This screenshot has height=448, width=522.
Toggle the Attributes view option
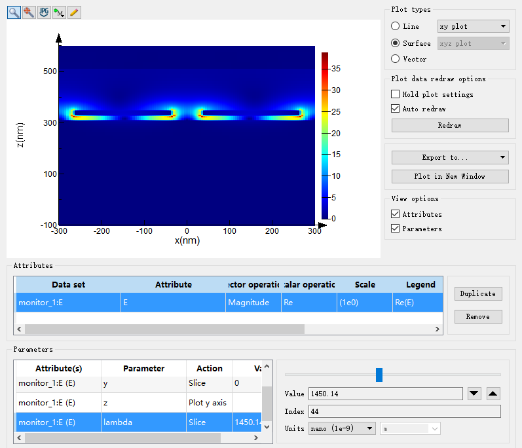click(395, 214)
